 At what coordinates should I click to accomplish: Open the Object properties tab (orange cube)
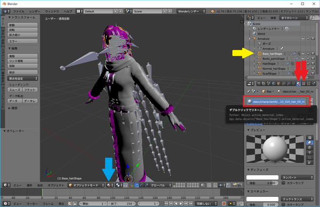click(x=278, y=84)
